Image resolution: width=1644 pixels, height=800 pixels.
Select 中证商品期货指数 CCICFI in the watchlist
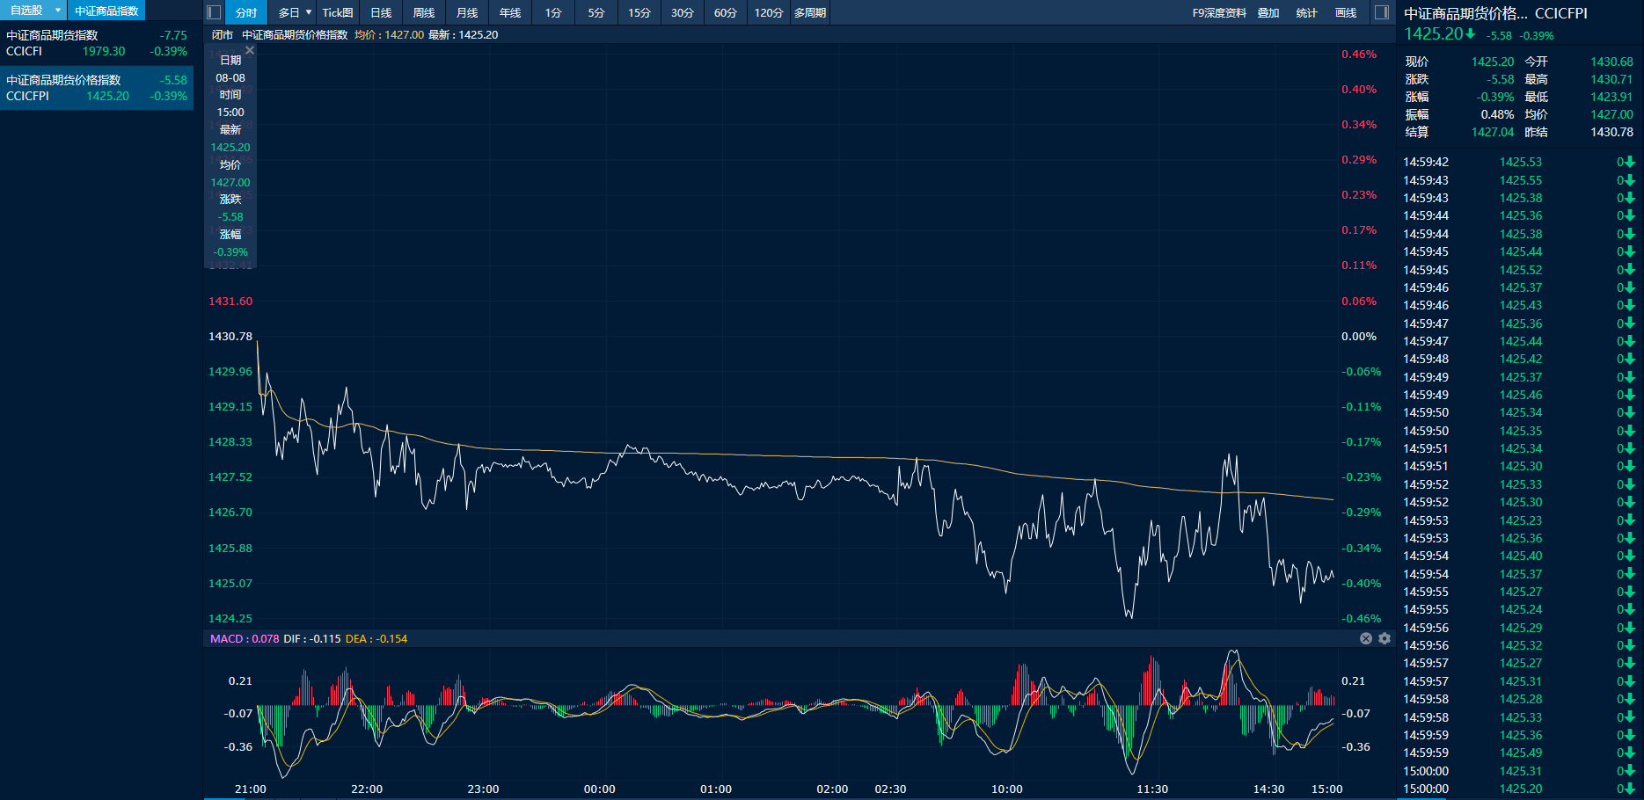tap(97, 43)
